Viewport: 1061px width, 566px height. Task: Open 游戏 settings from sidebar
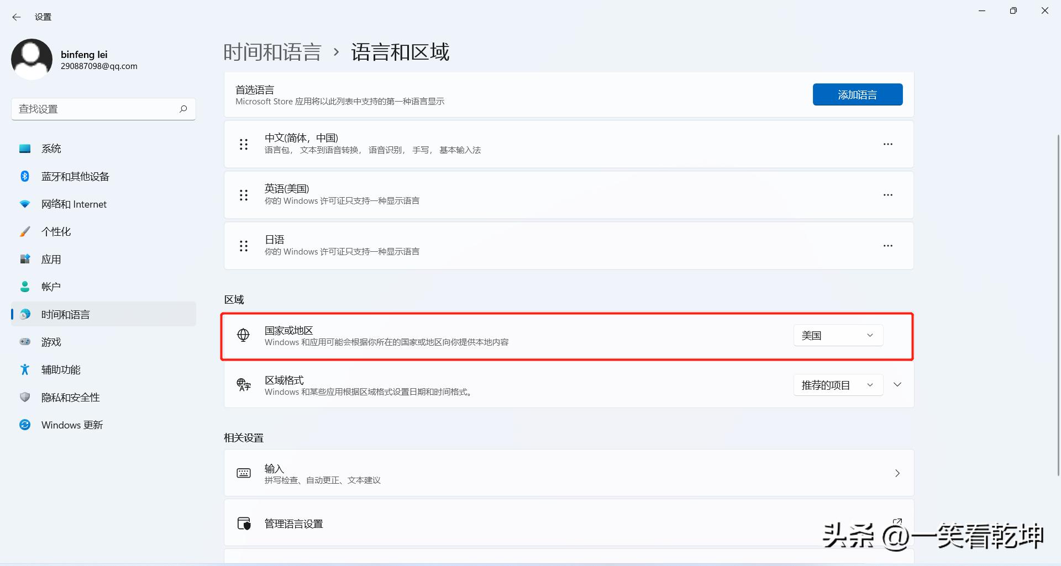click(51, 342)
